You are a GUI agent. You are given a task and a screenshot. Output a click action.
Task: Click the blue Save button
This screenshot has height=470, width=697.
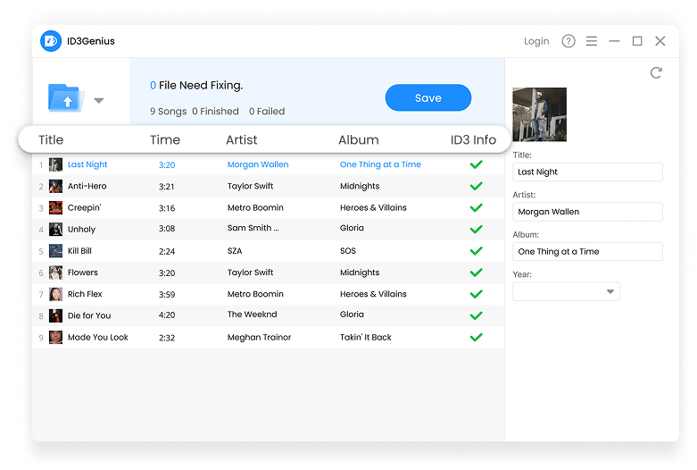coord(428,98)
